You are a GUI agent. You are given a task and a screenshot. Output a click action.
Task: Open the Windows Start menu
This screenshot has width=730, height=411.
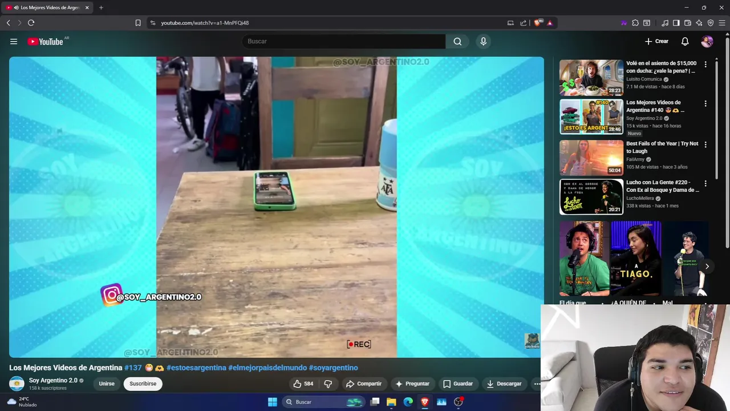point(272,402)
